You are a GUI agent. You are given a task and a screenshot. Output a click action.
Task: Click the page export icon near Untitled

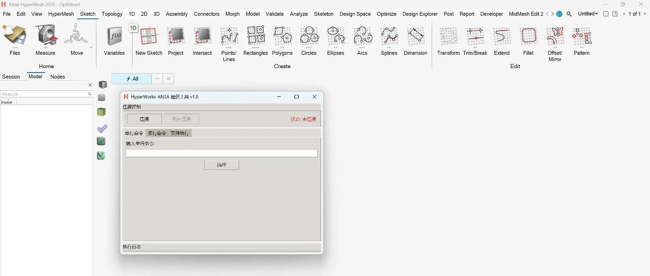coord(615,14)
